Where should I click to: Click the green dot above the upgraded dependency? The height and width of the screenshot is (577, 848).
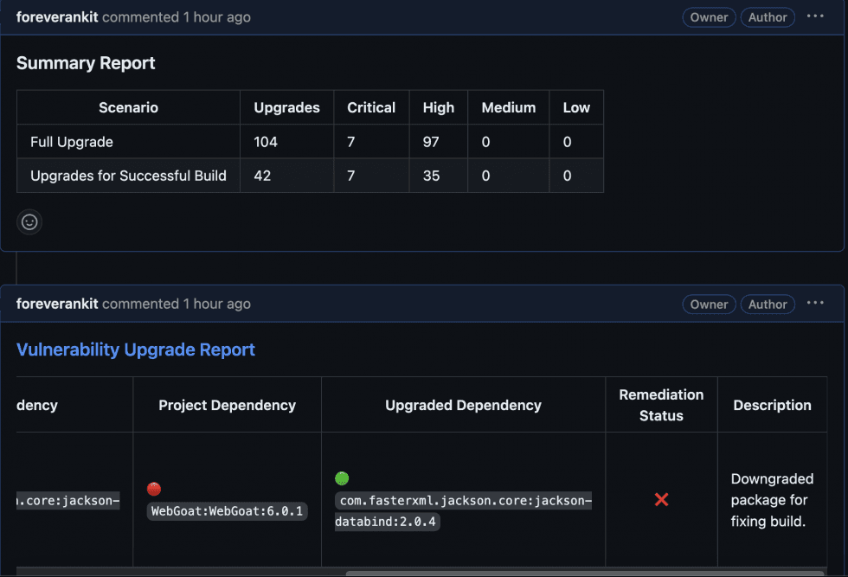click(x=342, y=478)
